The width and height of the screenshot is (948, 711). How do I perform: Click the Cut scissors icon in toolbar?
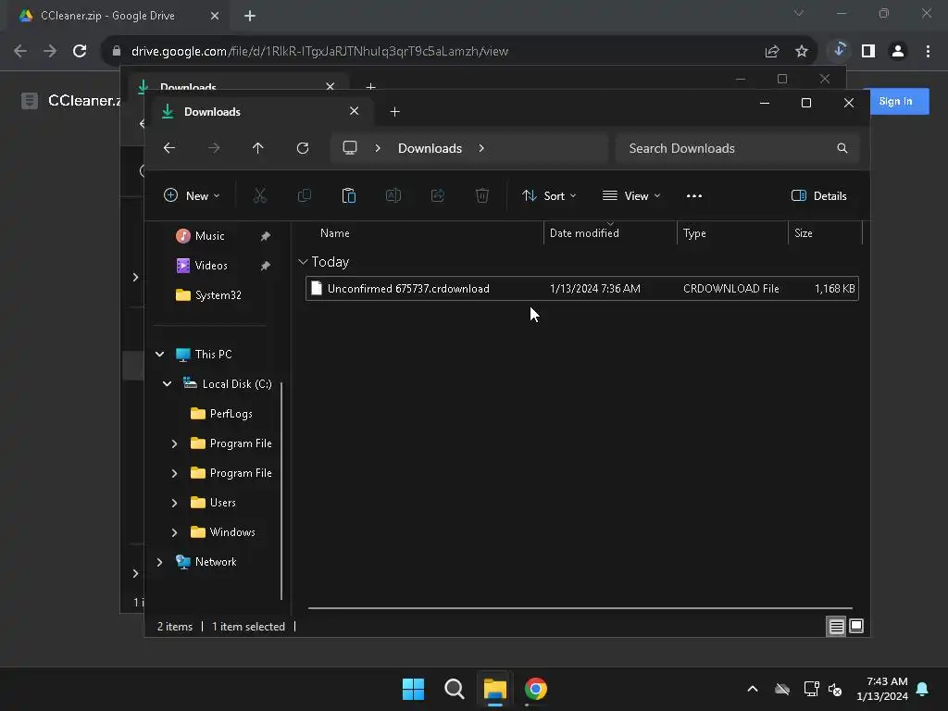point(259,195)
